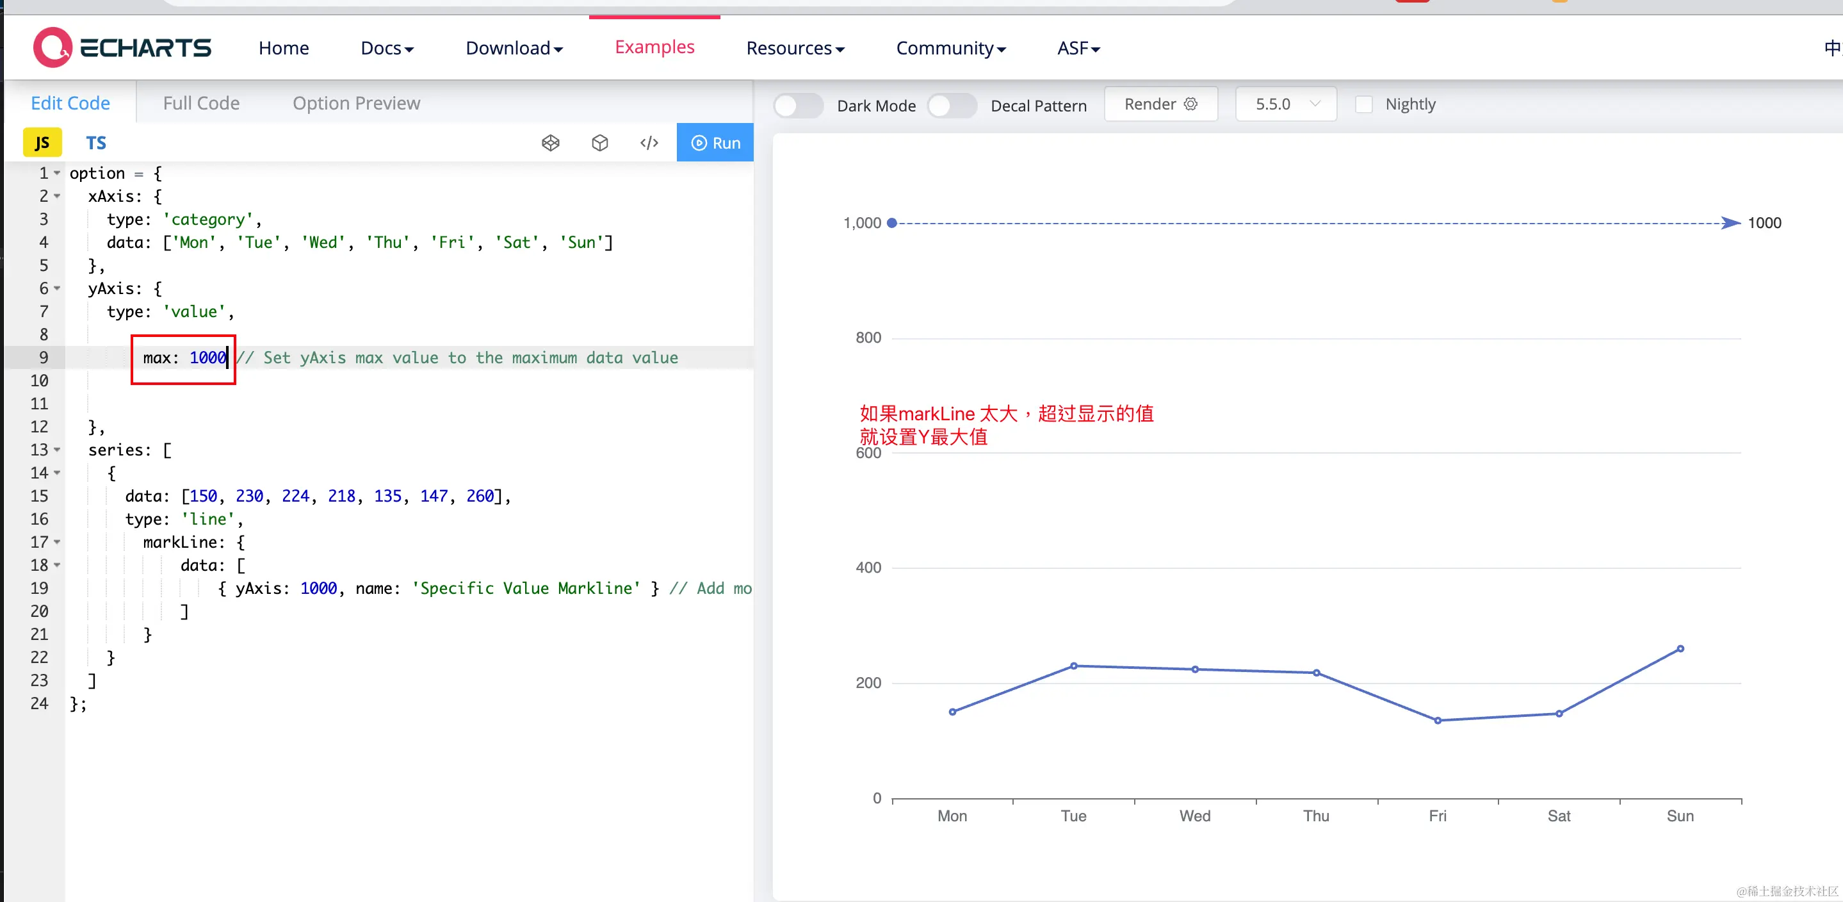Screen dimensions: 1843x902
Task: Open the Docs dropdown
Action: tap(386, 48)
